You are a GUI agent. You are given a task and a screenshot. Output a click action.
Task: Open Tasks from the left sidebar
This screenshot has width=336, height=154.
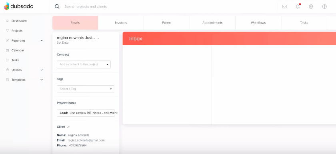(x=16, y=60)
